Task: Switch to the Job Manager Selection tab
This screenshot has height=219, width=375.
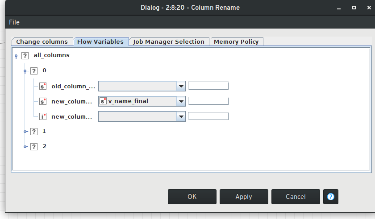Action: (169, 41)
